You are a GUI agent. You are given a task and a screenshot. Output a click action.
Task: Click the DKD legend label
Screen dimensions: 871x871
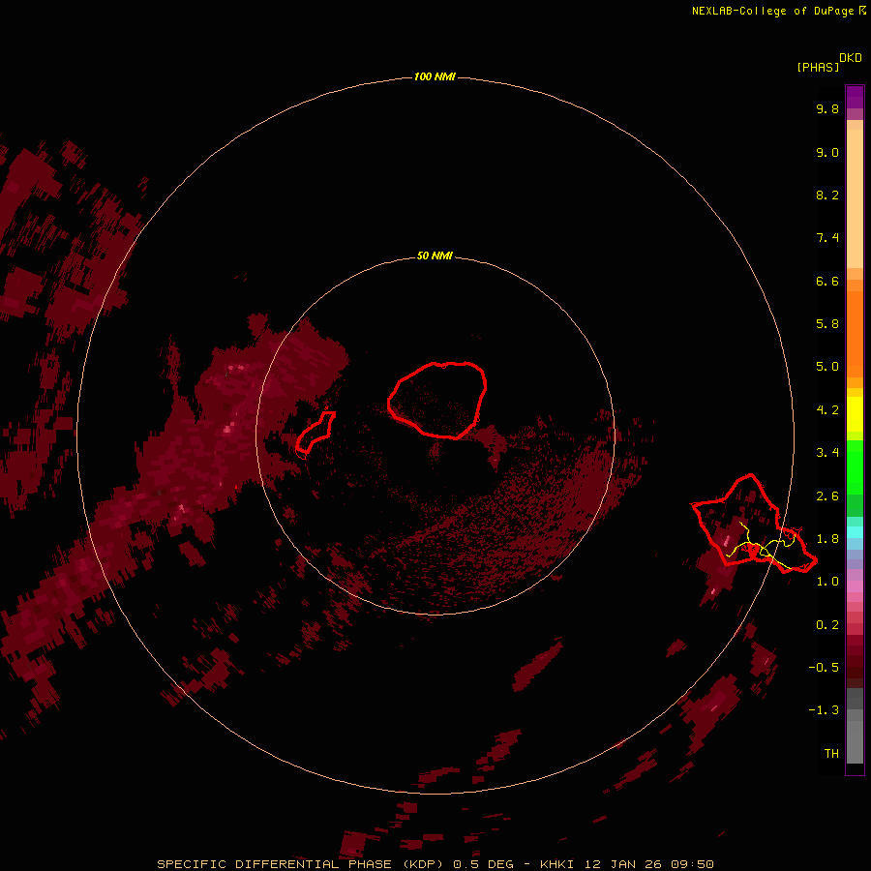[851, 58]
